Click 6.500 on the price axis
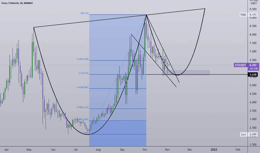This screenshot has width=260, height=153. [253, 60]
